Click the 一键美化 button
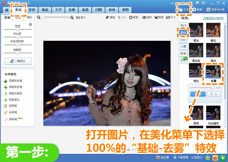This screenshot has width=228, height=162. (18, 61)
